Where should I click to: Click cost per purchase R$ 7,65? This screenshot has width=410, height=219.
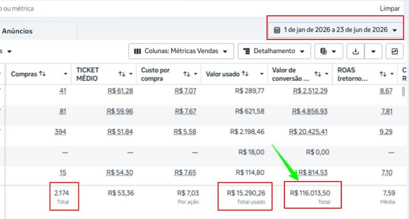(186, 173)
